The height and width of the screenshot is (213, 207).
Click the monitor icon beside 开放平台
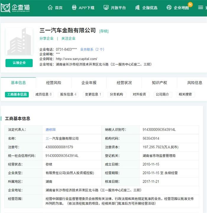point(106,7)
